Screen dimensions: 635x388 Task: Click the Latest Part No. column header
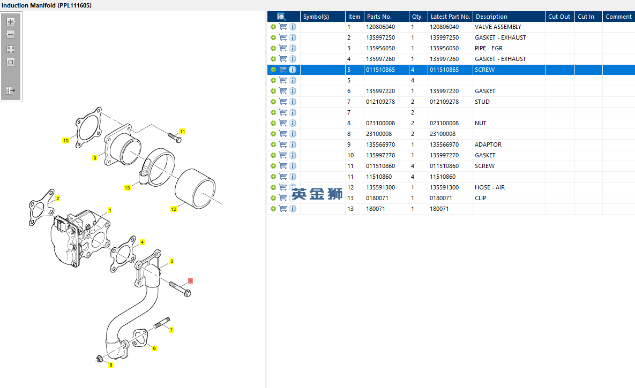[x=450, y=17]
